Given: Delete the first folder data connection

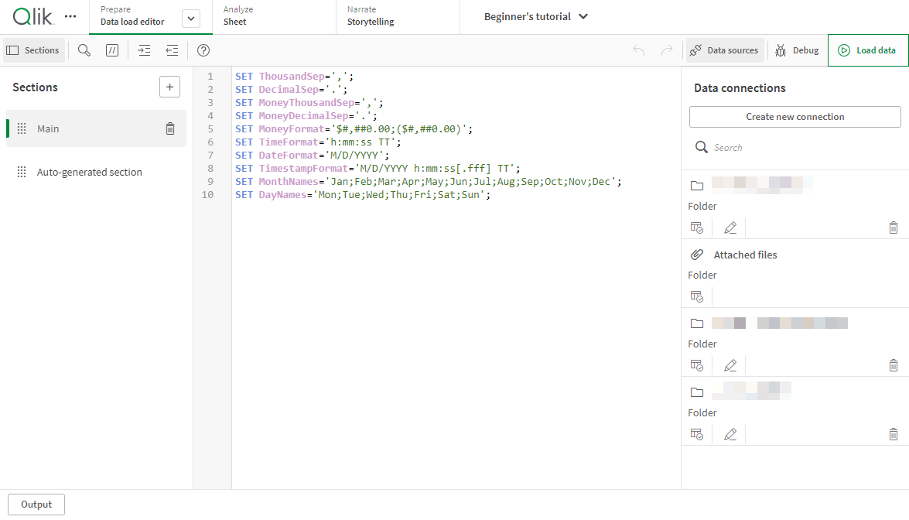Looking at the screenshot, I should (894, 227).
